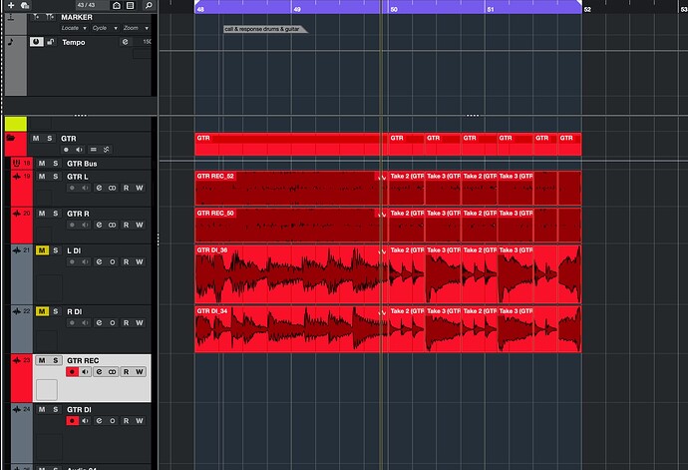Click mono channel icon on L DI
This screenshot has height=470, width=688.
tap(113, 261)
